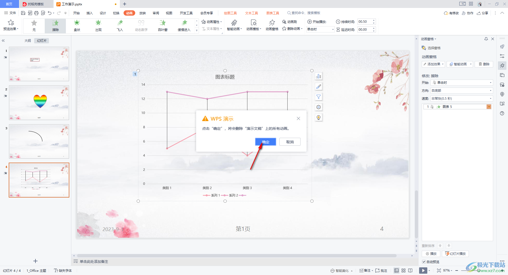Click the 动画刷 animation painter
The image size is (508, 275).
(x=289, y=22)
